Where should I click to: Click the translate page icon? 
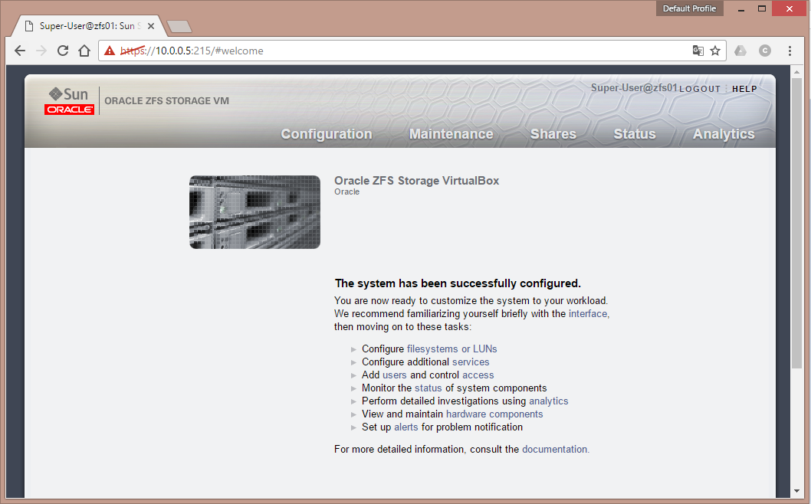(x=698, y=51)
